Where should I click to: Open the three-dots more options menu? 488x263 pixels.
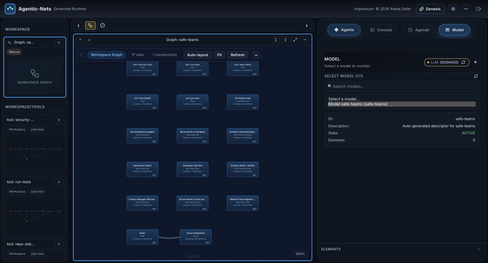[466, 9]
